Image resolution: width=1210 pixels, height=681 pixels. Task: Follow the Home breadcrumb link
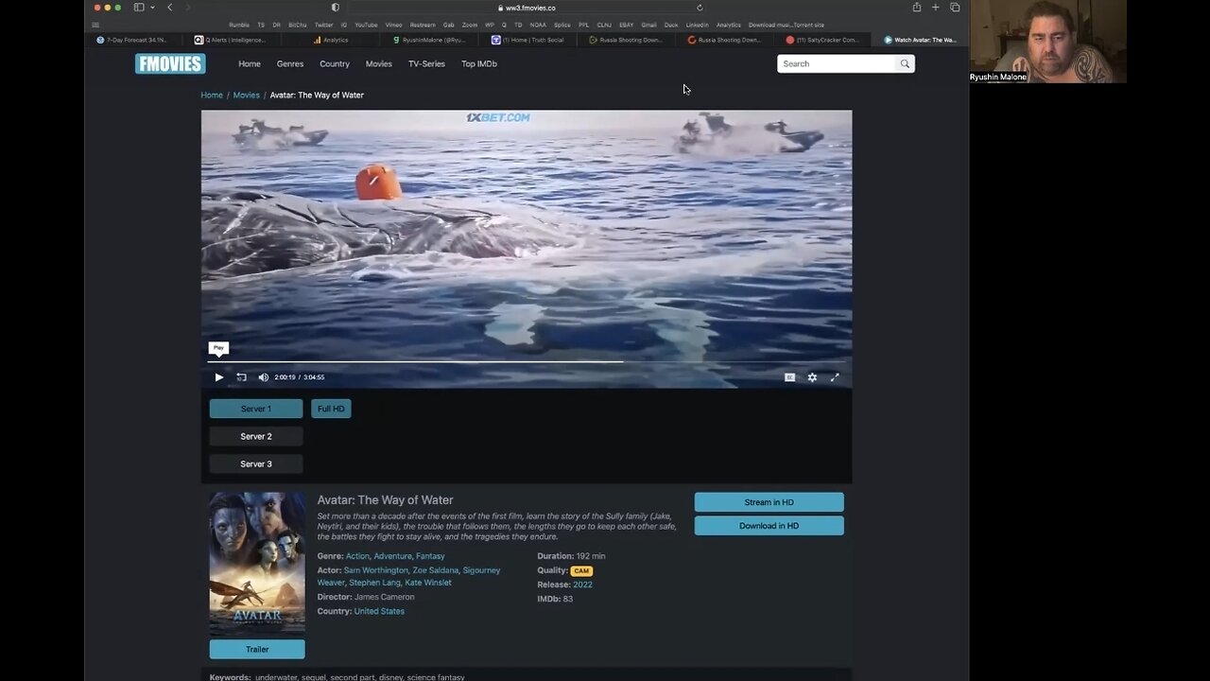pyautogui.click(x=212, y=95)
